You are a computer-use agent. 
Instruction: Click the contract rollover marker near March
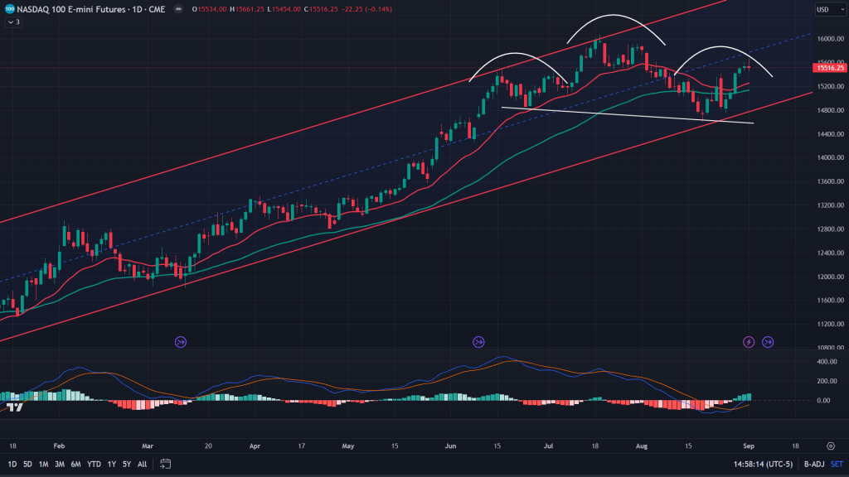click(181, 341)
